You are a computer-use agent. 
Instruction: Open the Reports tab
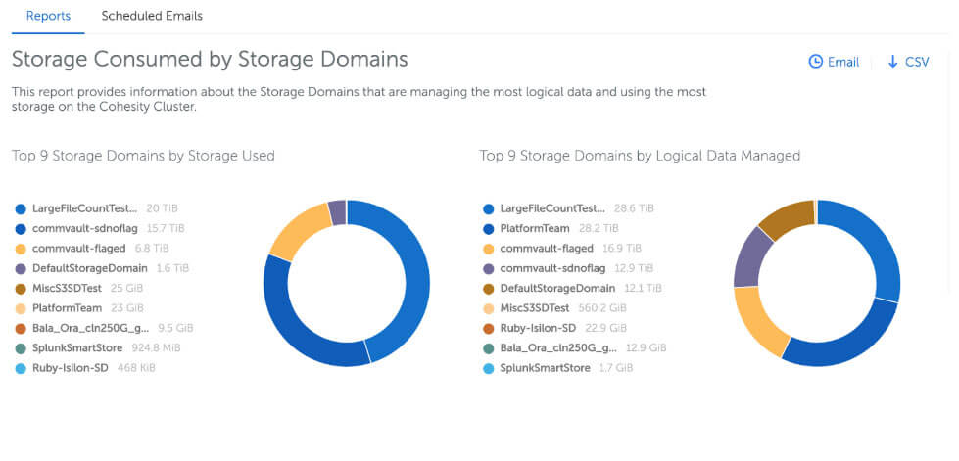point(48,16)
